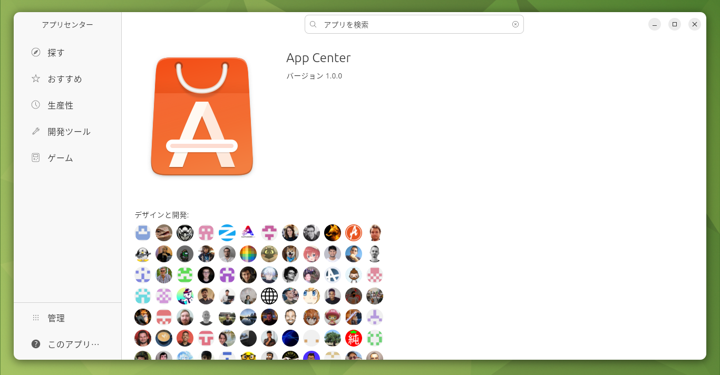The height and width of the screenshot is (375, 720).
Task: Click the star icon beside おすすめ
Action: [35, 78]
